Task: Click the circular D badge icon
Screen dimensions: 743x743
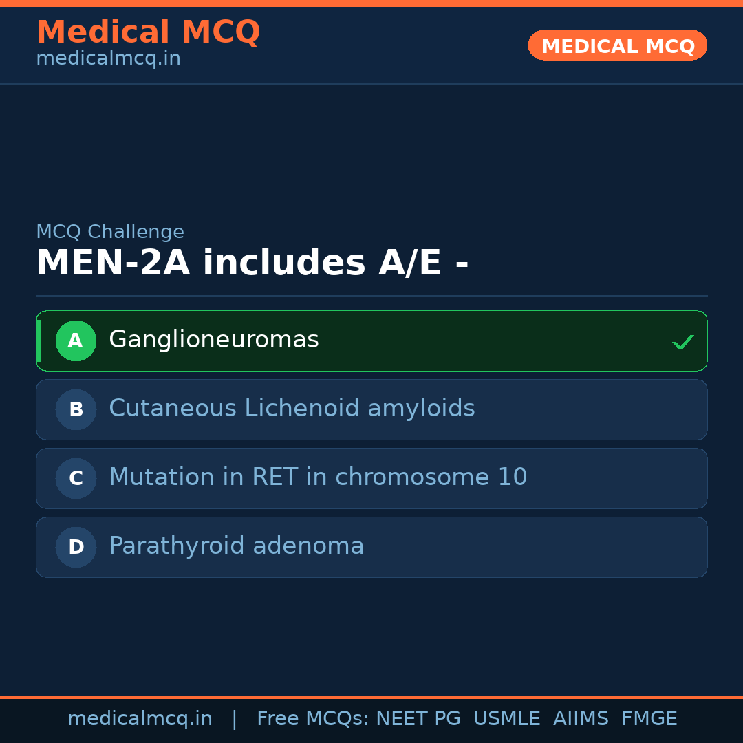Action: [76, 547]
